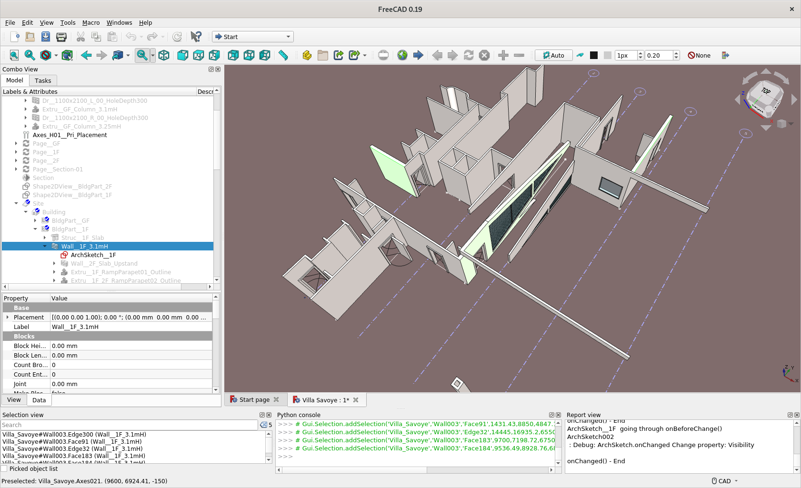Expand the Placement property row
This screenshot has height=488, width=801.
click(7, 317)
